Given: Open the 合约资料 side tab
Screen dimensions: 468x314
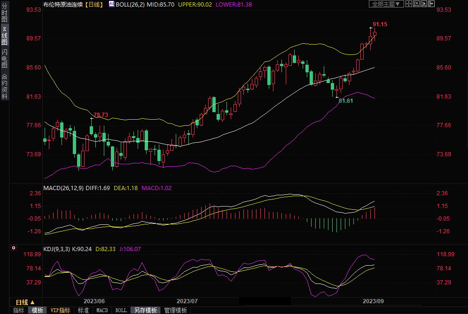Looking at the screenshot, I should 4,86.
